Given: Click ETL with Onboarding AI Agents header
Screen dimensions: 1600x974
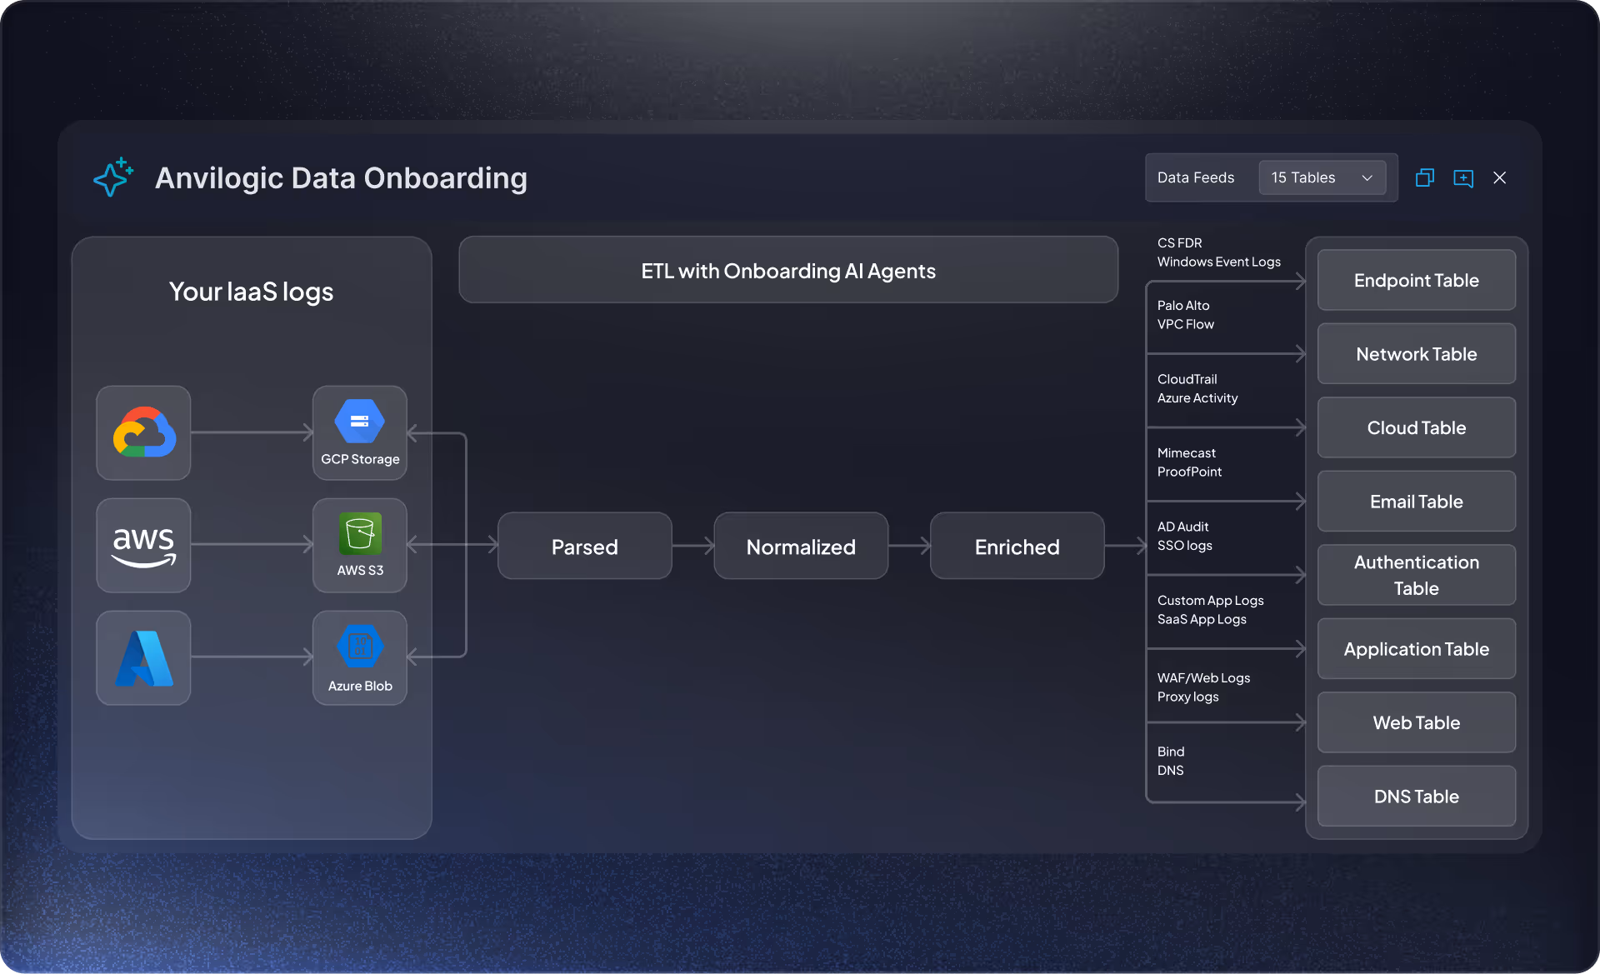Looking at the screenshot, I should click(787, 271).
